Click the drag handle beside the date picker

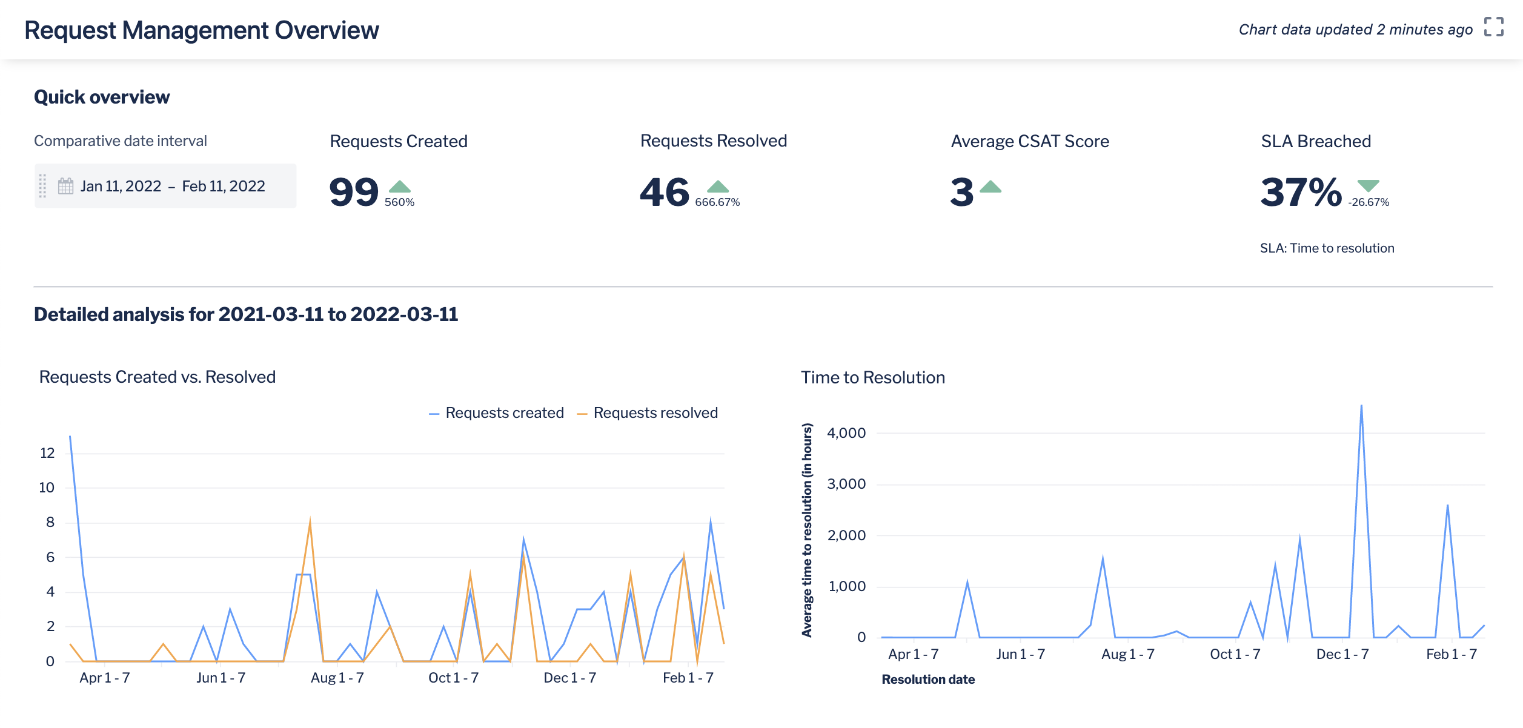tap(42, 186)
